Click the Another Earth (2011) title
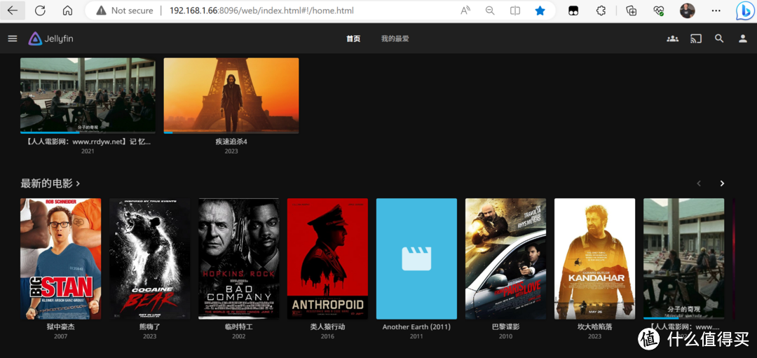 point(416,326)
